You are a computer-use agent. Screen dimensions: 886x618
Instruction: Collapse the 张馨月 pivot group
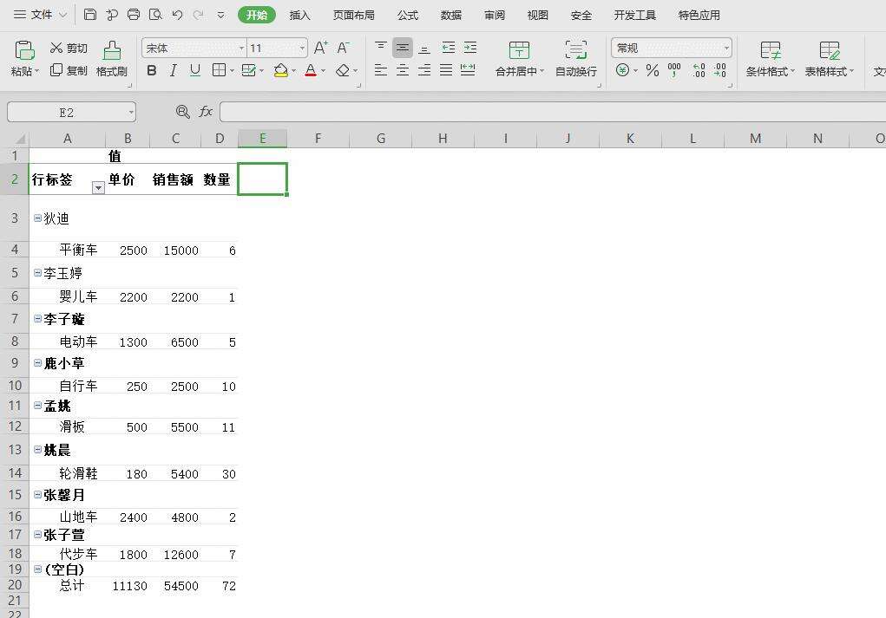click(x=37, y=494)
